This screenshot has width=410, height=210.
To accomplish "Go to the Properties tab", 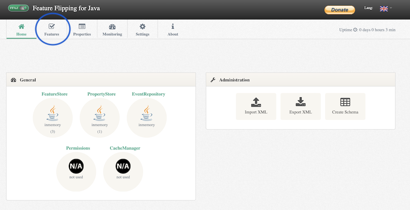I will [x=82, y=30].
